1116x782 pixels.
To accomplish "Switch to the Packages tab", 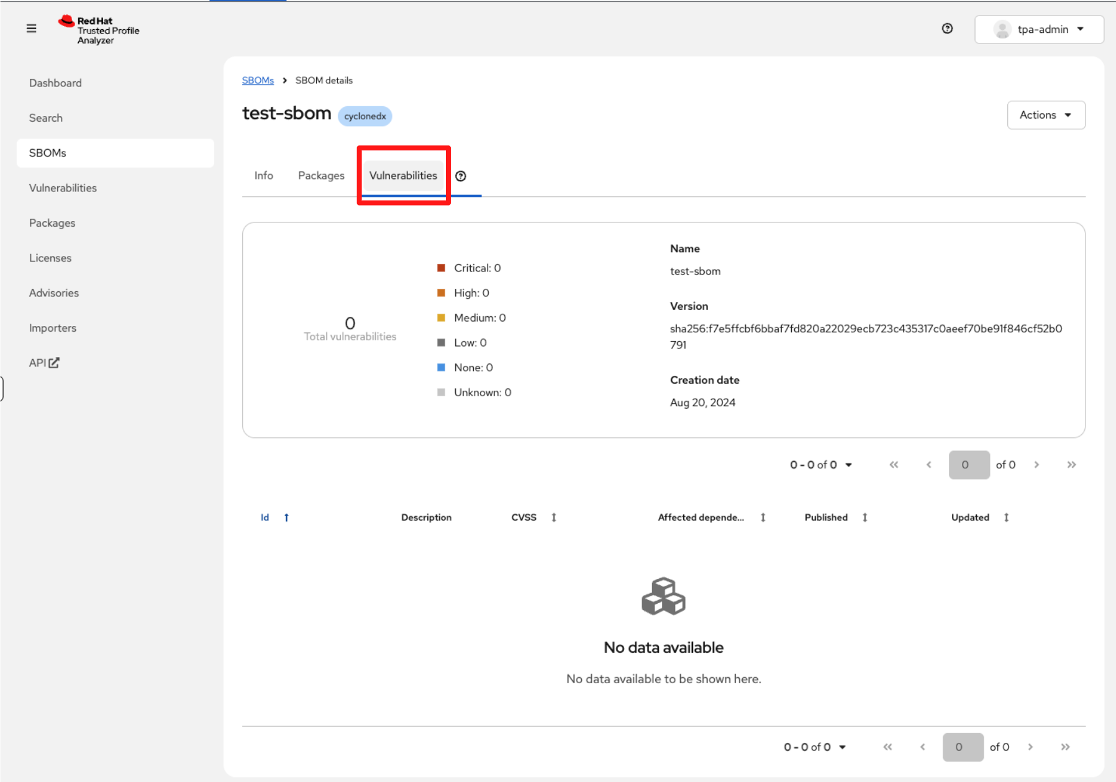I will pos(321,176).
